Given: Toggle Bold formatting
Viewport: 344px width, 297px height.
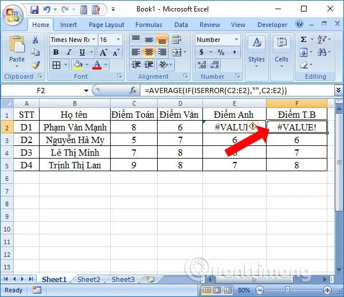Looking at the screenshot, I should [x=56, y=52].
